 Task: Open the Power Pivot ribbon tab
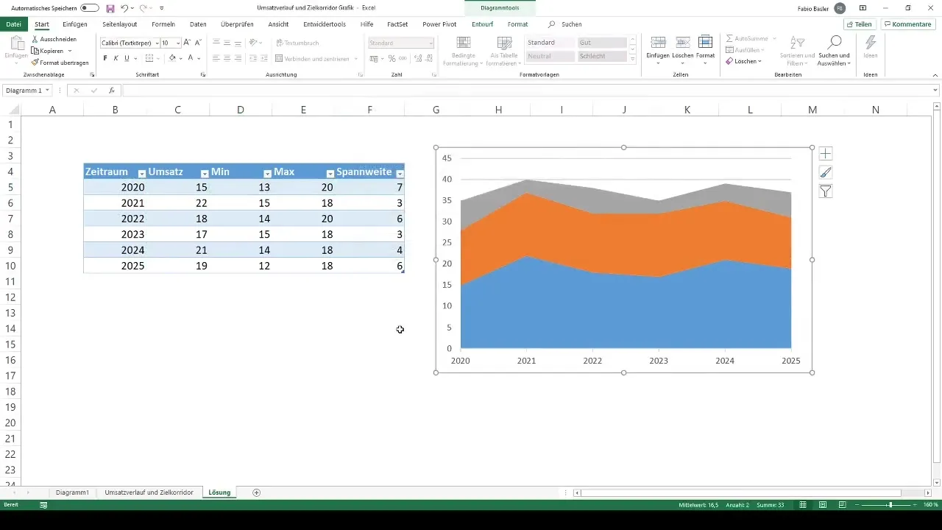[439, 24]
